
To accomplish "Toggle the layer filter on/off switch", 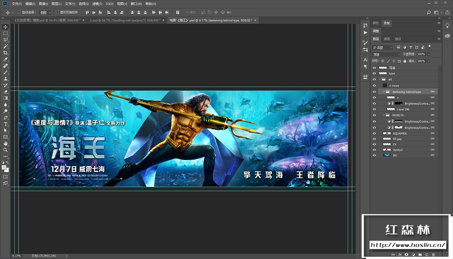I will tap(430, 46).
